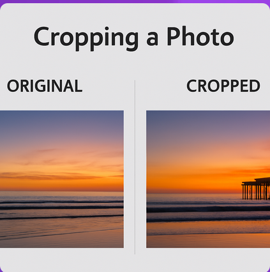Click the purple sky in the original photo
This screenshot has width=270, height=272.
tap(62, 123)
